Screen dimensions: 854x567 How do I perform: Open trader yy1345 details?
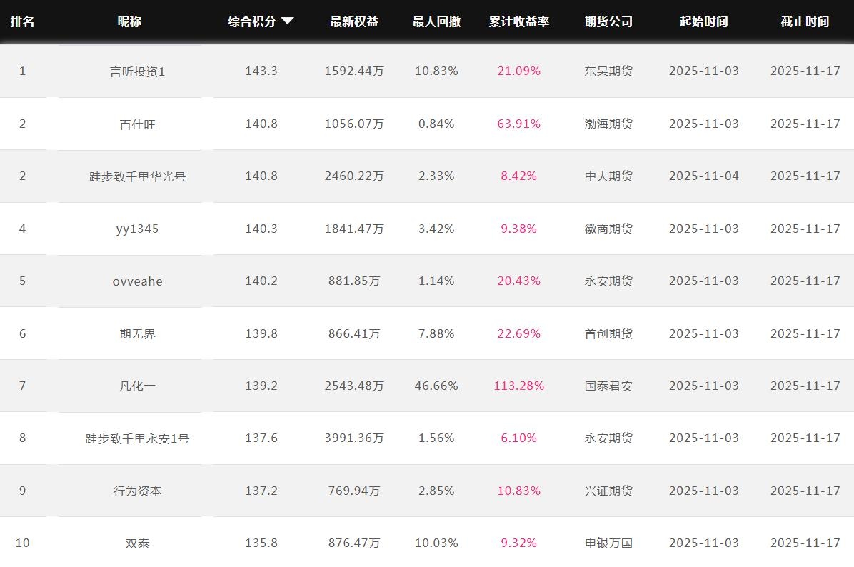[137, 229]
